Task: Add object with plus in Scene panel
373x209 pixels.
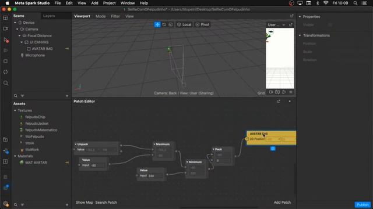Action: pyautogui.click(x=67, y=96)
